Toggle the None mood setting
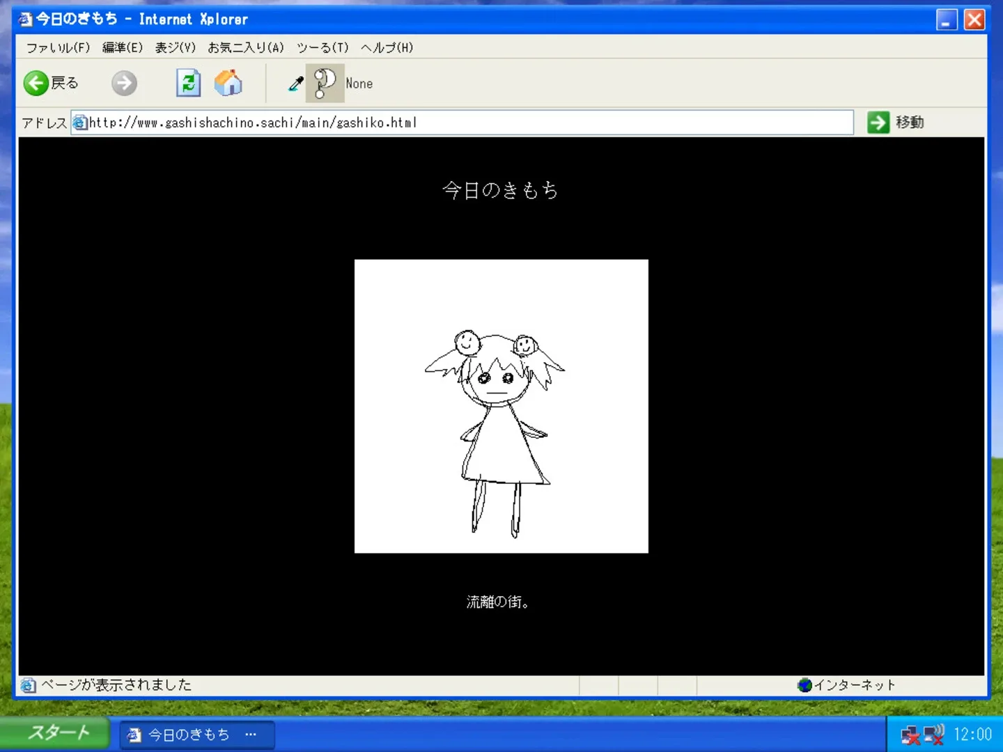 [x=359, y=83]
